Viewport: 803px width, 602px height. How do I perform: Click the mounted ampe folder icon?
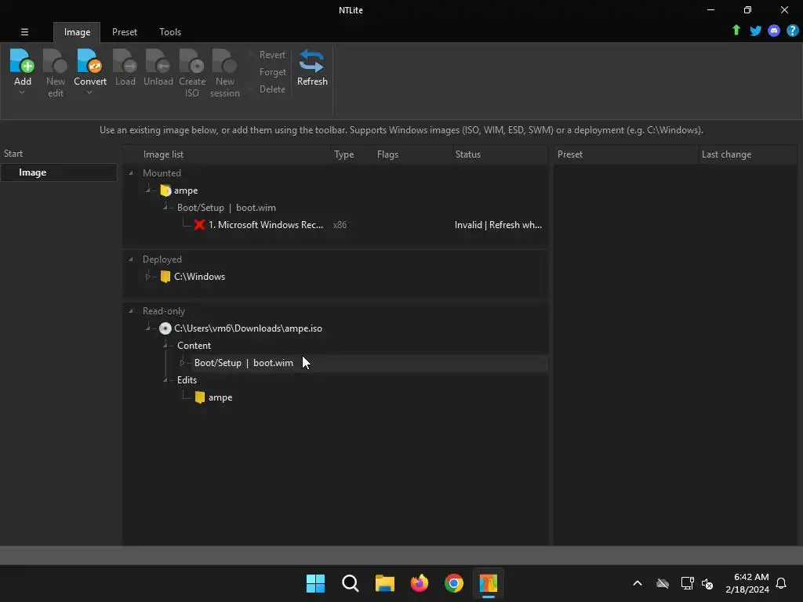165,190
